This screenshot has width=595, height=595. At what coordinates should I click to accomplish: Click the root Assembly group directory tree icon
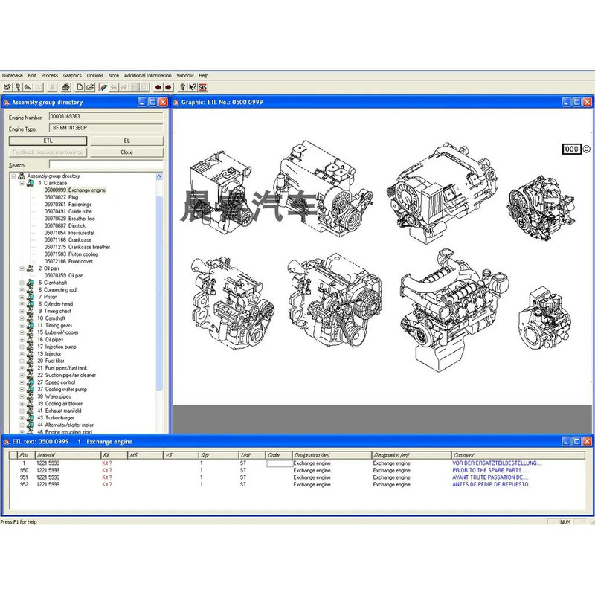pyautogui.click(x=22, y=176)
